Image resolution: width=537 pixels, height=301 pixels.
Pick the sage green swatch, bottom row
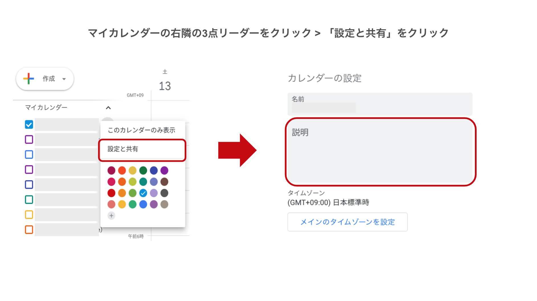pos(132,204)
